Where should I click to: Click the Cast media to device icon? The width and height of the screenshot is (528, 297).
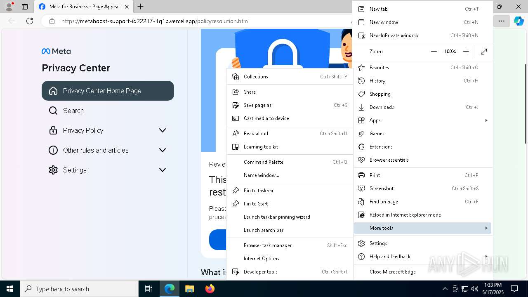(x=236, y=118)
